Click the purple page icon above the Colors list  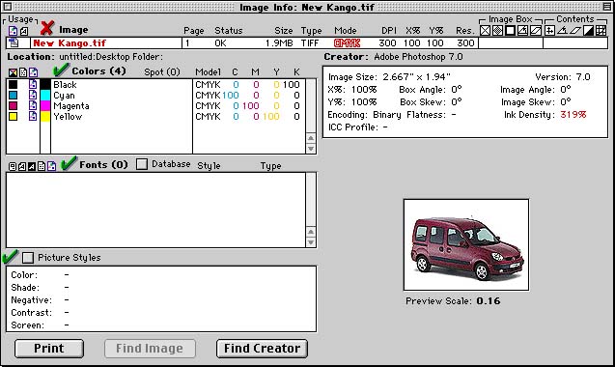(34, 72)
